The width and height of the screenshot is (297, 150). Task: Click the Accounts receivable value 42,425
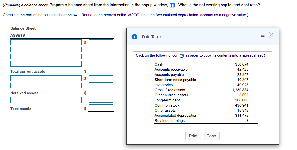click(243, 69)
